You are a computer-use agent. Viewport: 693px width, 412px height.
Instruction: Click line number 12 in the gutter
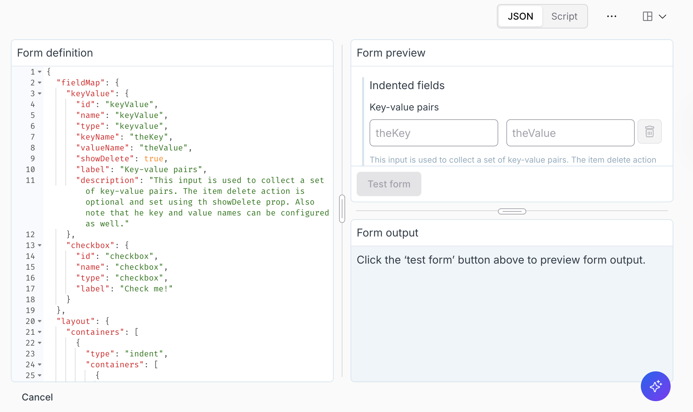point(30,234)
